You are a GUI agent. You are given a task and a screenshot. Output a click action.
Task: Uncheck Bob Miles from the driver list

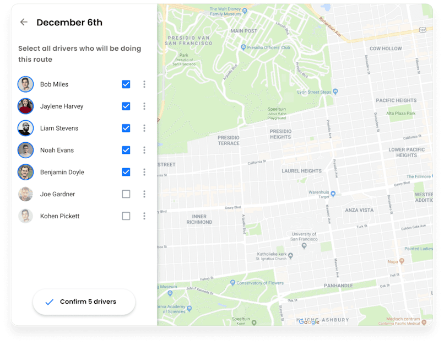(126, 84)
